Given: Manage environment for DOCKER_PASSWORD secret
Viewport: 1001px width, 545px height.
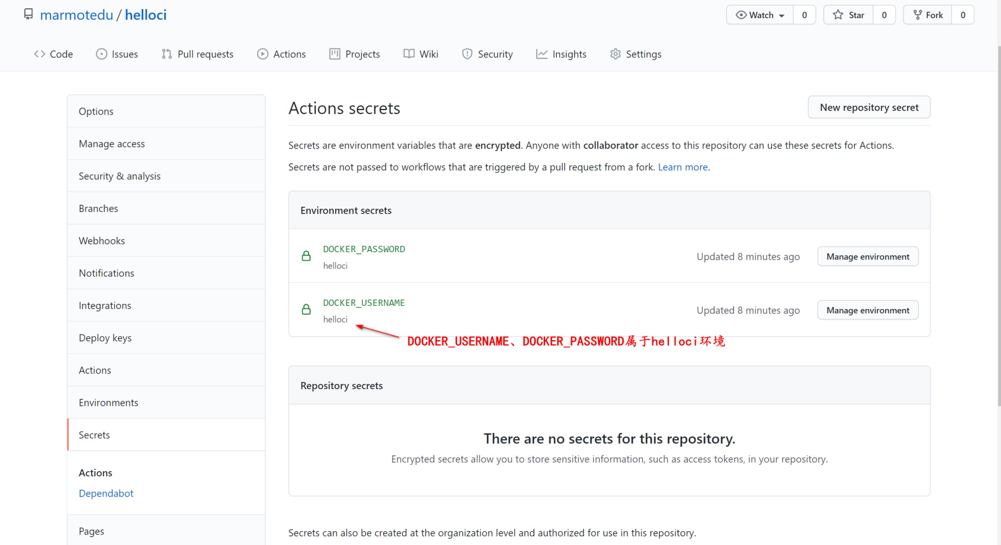Looking at the screenshot, I should [868, 257].
